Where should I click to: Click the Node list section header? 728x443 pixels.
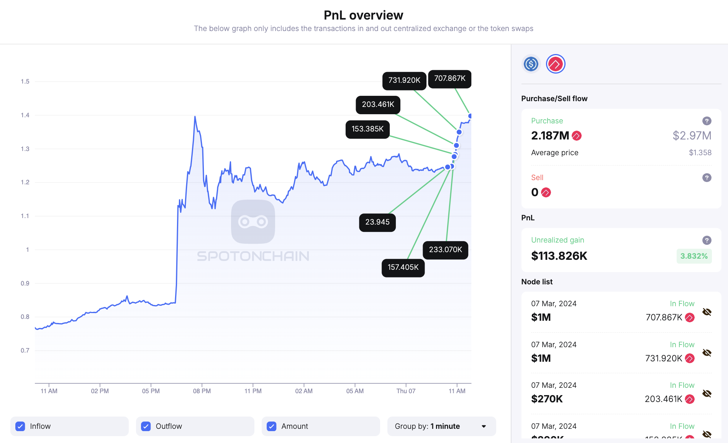pos(537,282)
